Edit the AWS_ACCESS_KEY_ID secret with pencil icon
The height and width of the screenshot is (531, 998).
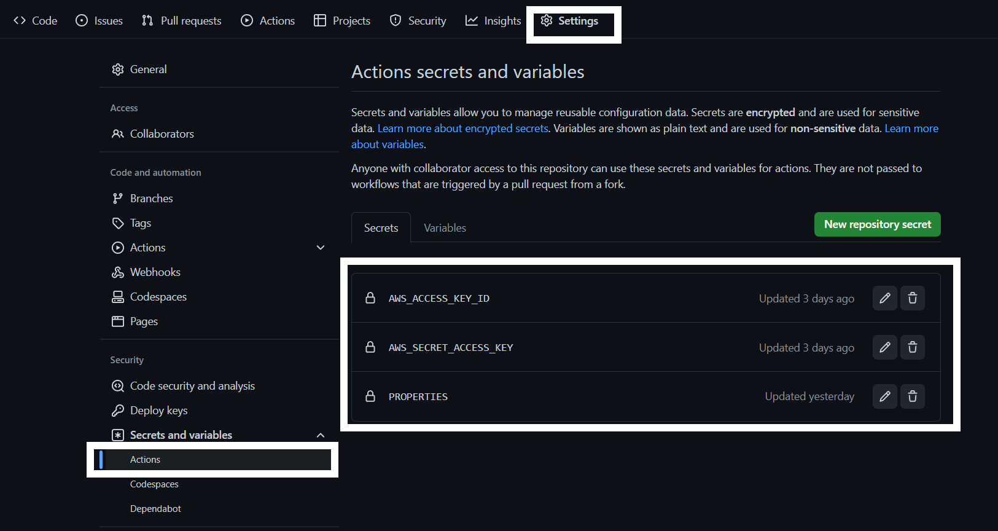(x=885, y=298)
